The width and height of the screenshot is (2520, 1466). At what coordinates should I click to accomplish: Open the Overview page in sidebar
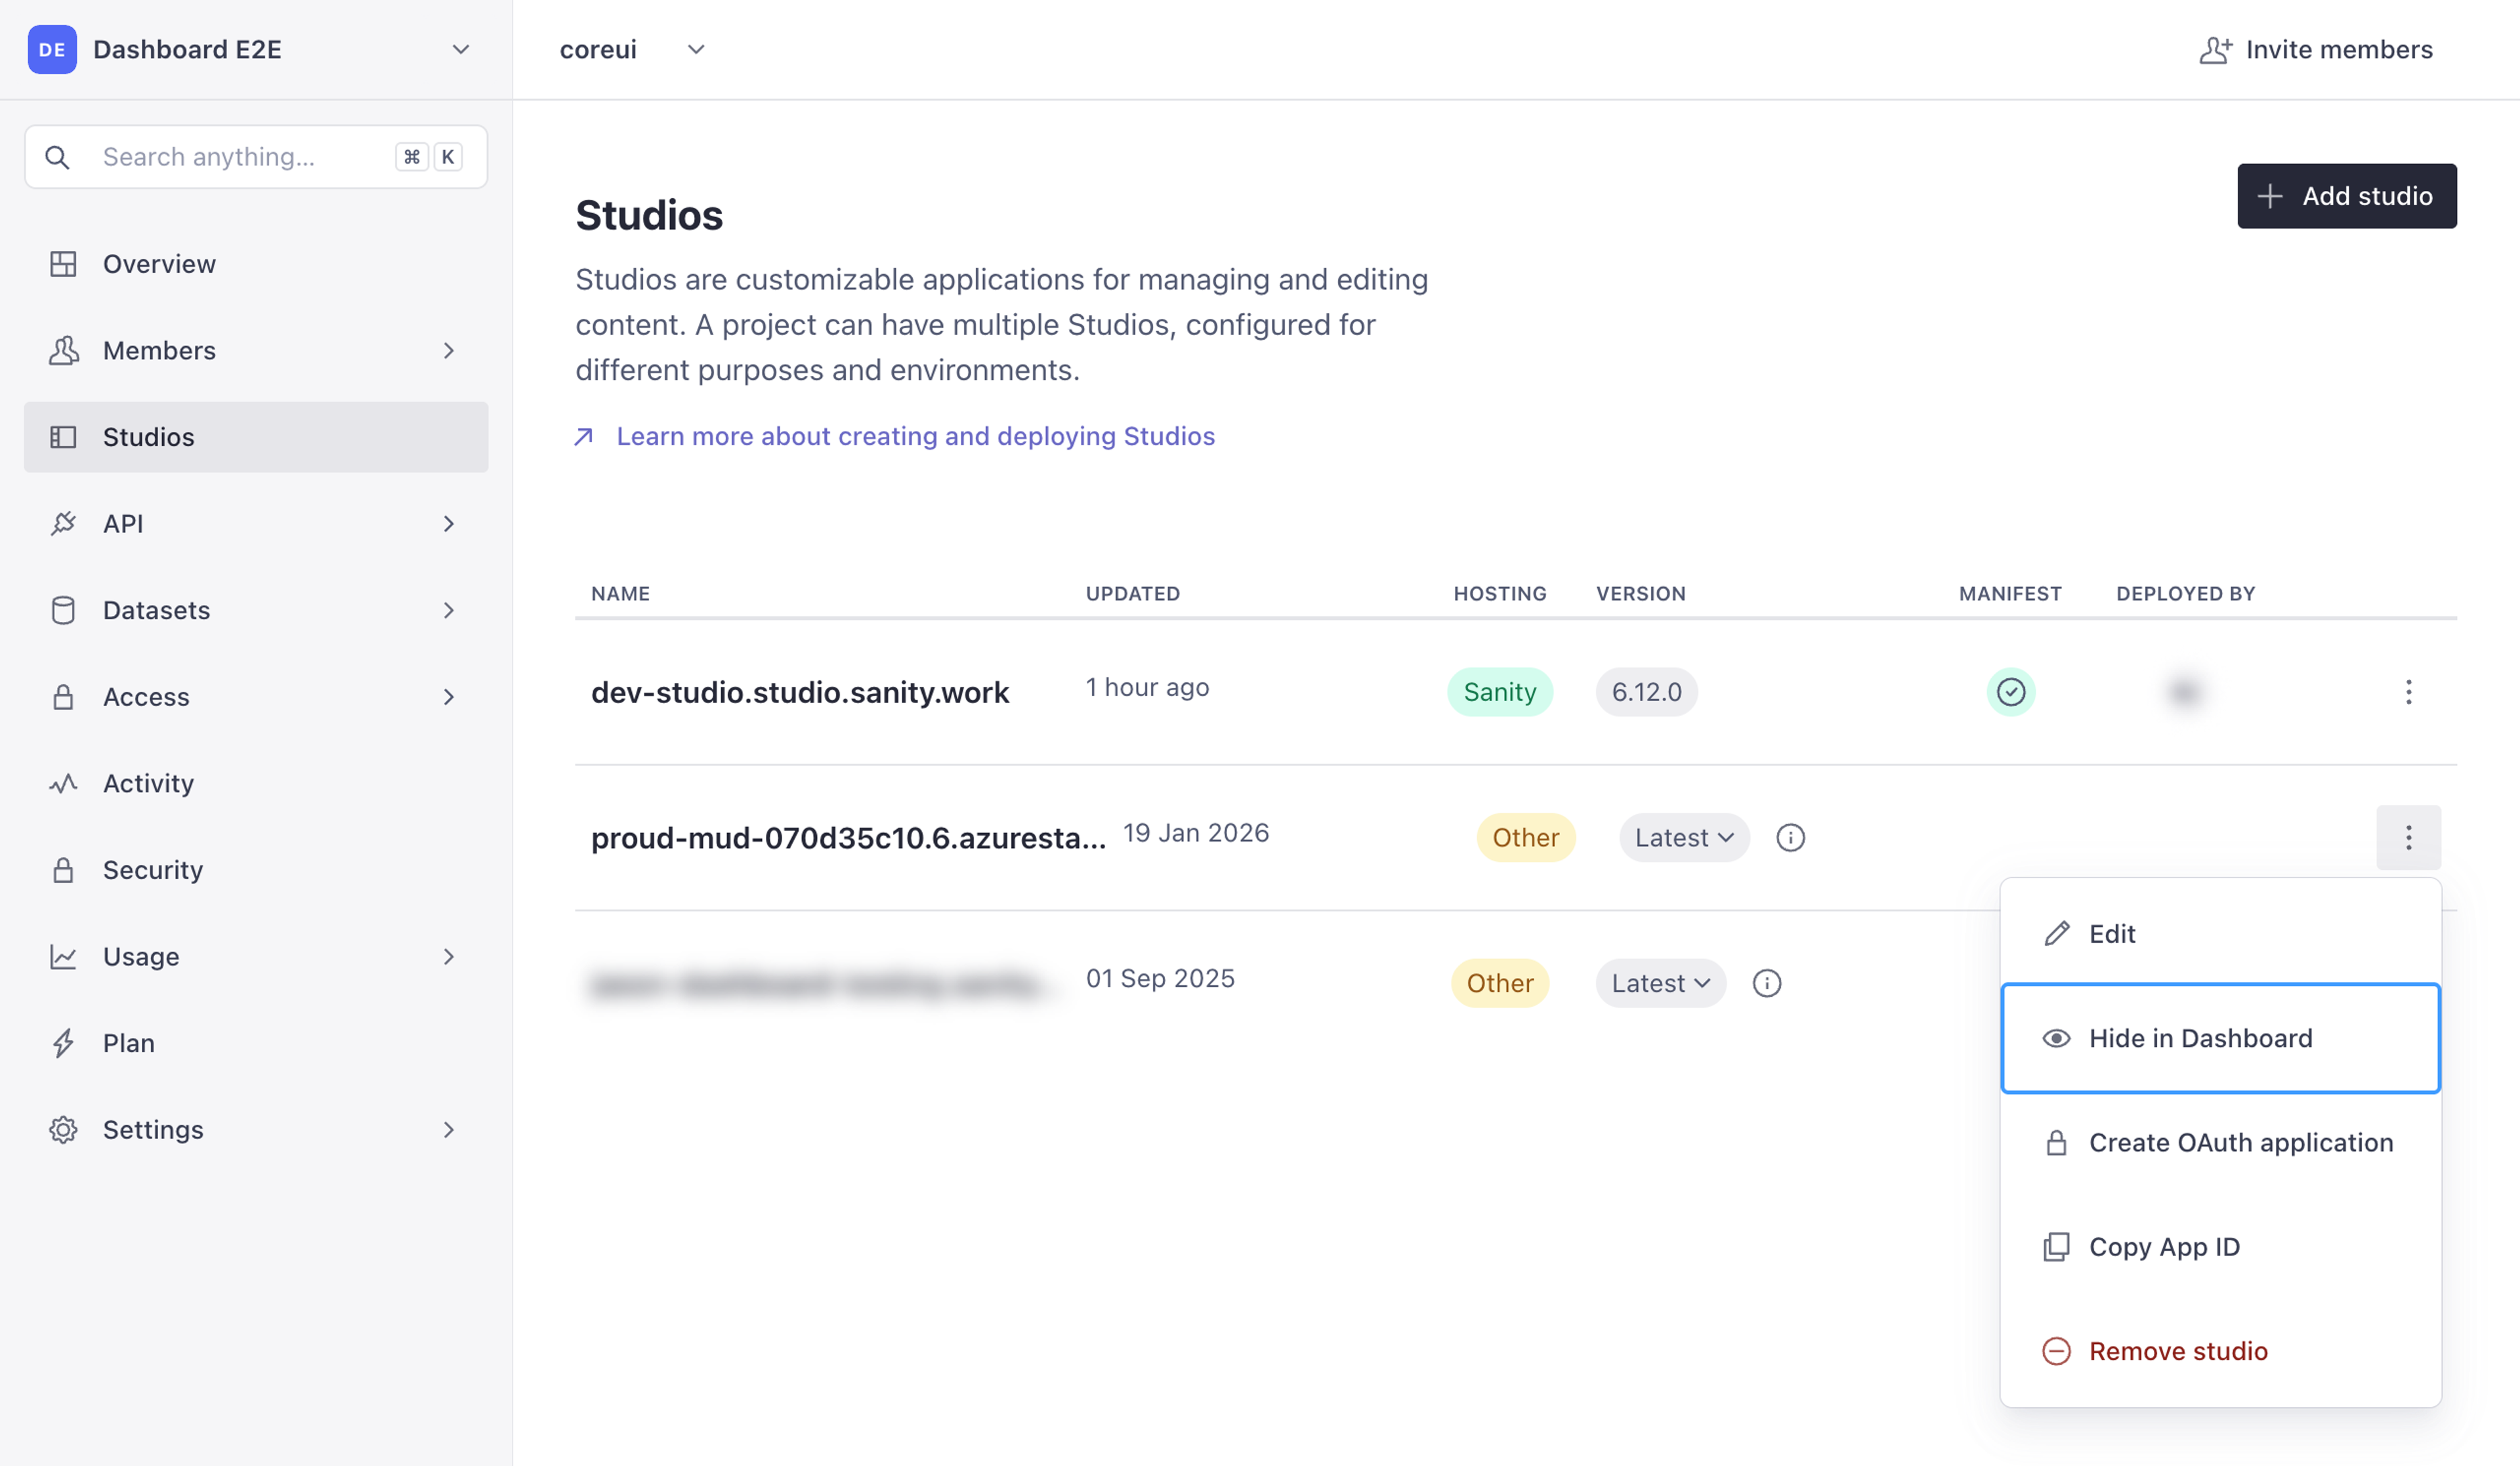[x=255, y=264]
